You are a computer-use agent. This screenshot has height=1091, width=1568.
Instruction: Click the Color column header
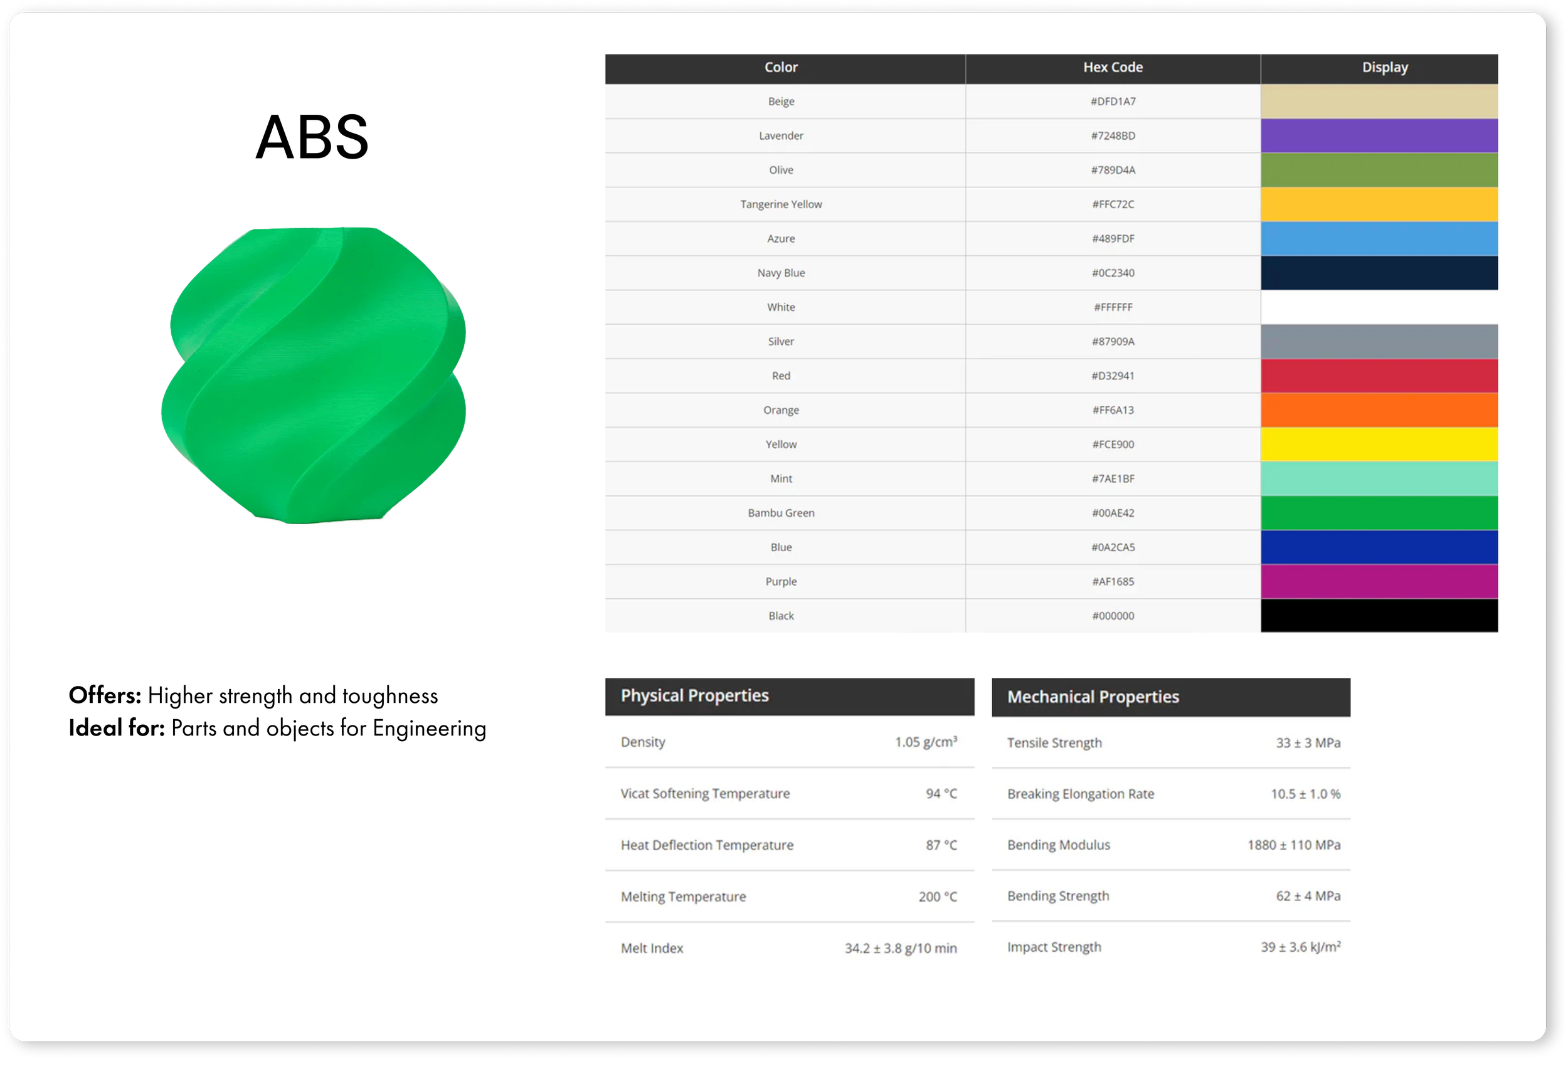[x=781, y=68]
